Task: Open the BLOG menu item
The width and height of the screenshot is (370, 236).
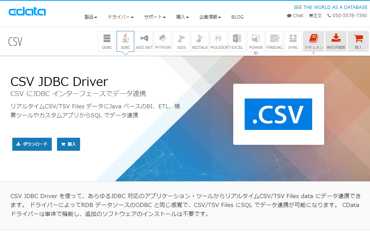Action: point(237,17)
